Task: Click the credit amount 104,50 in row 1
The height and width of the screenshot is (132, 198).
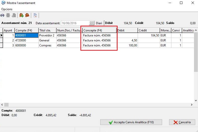Action: click(x=149, y=35)
